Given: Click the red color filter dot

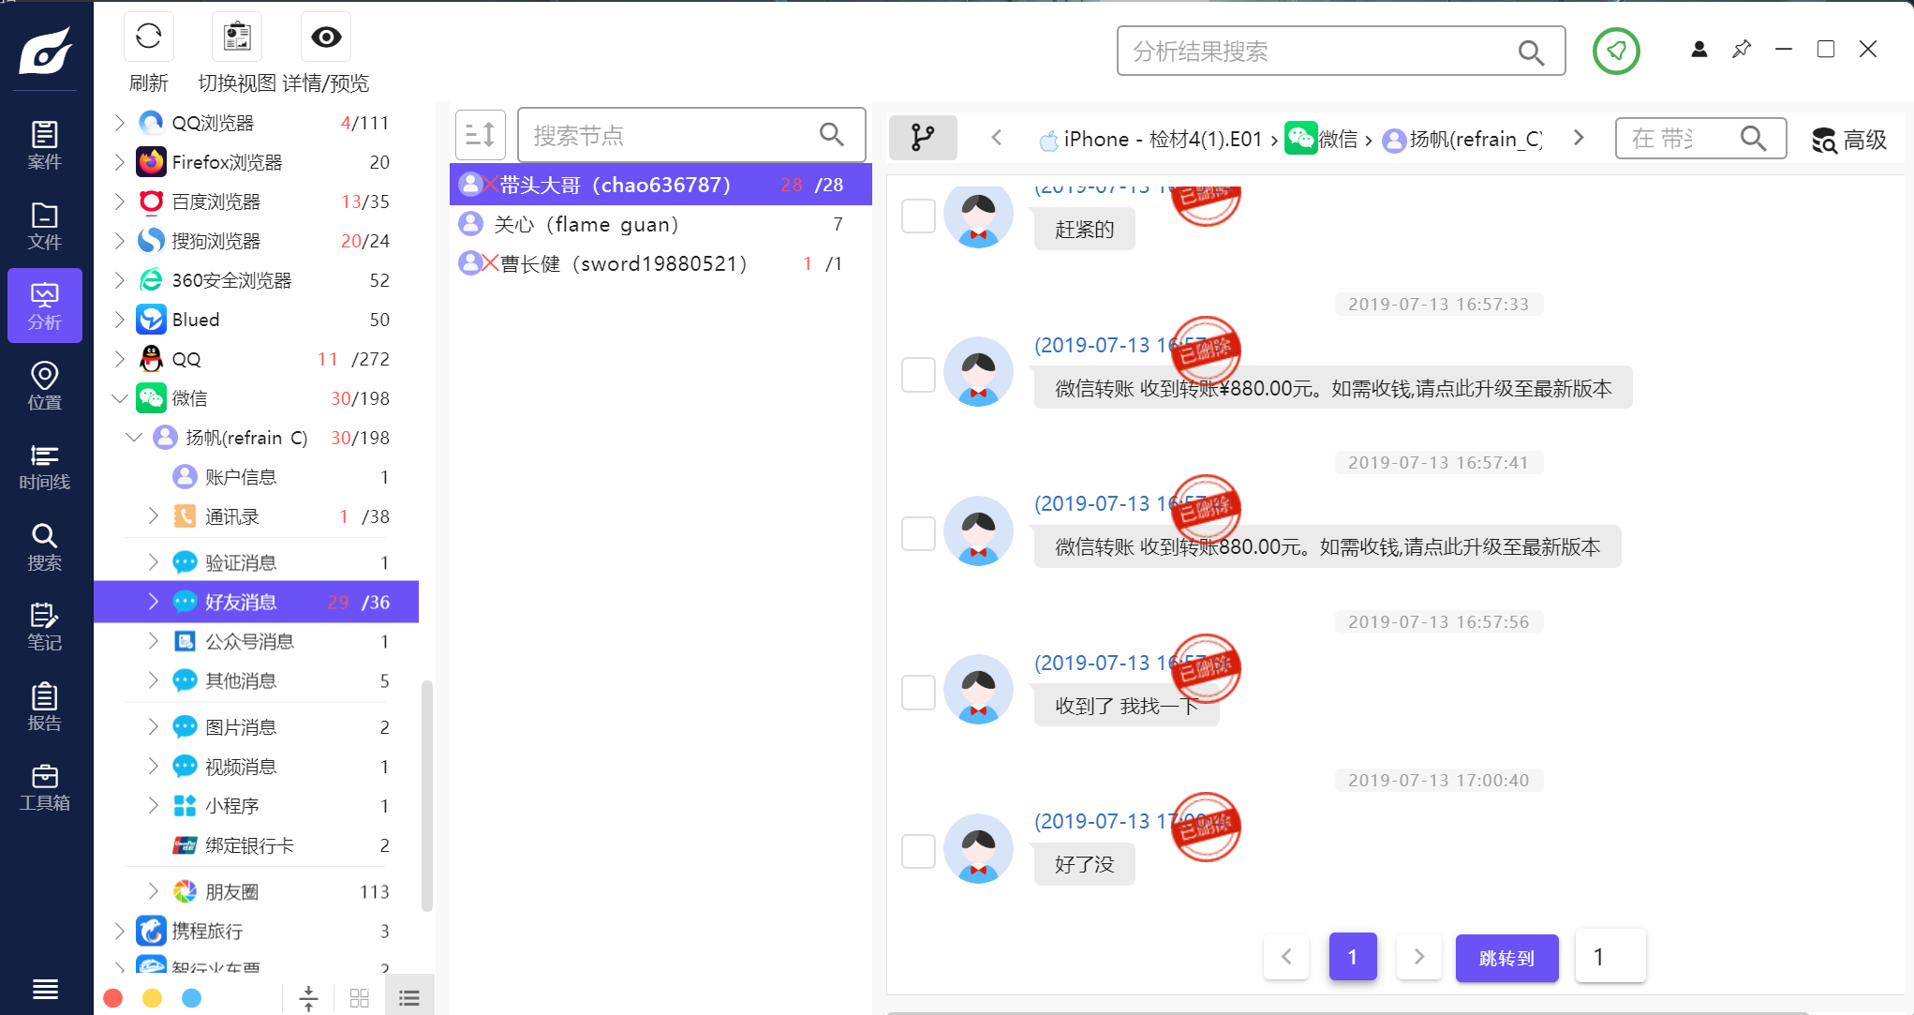Looking at the screenshot, I should click(113, 998).
